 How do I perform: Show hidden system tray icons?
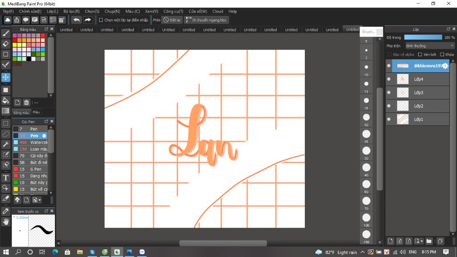pos(362,252)
